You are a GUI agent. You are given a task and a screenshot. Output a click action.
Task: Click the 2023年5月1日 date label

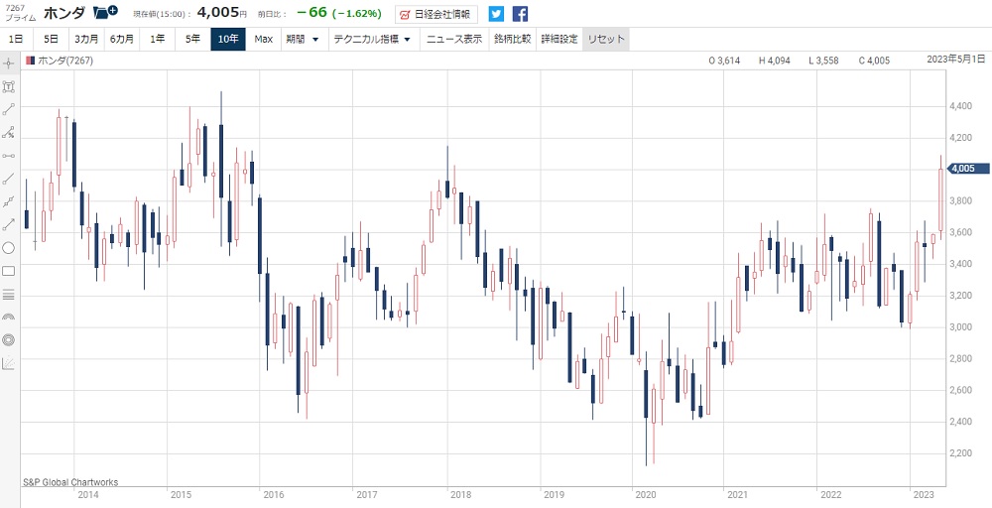tap(956, 59)
